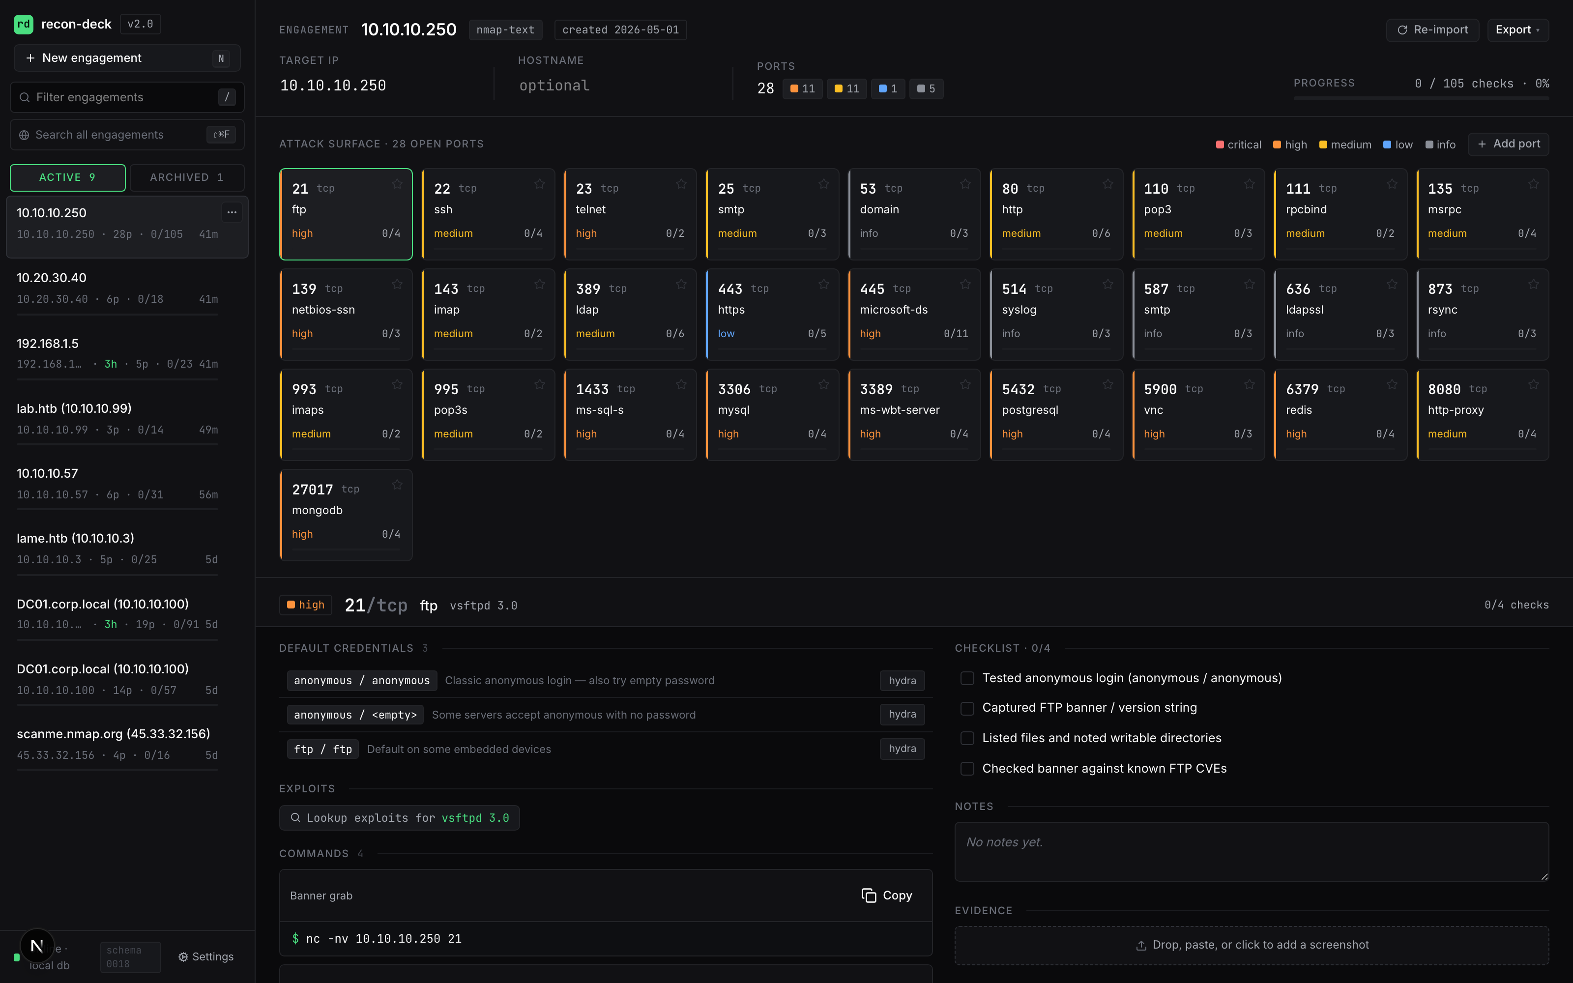1573x983 pixels.
Task: Click the Re-import refresh button
Action: (x=1432, y=30)
